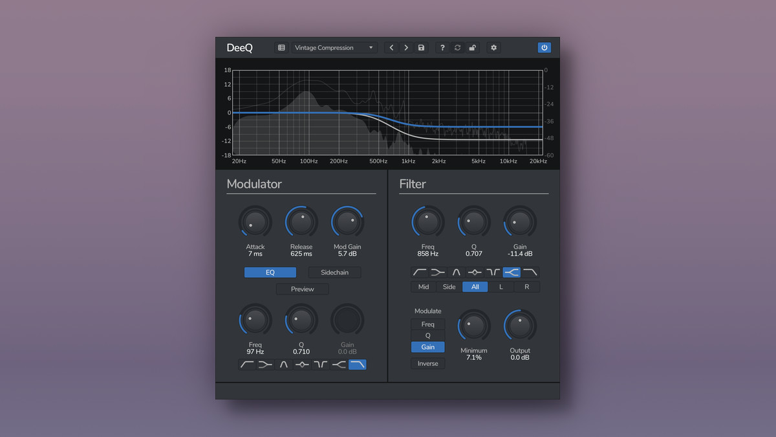
Task: Toggle the plugin power bypass button
Action: (x=544, y=48)
